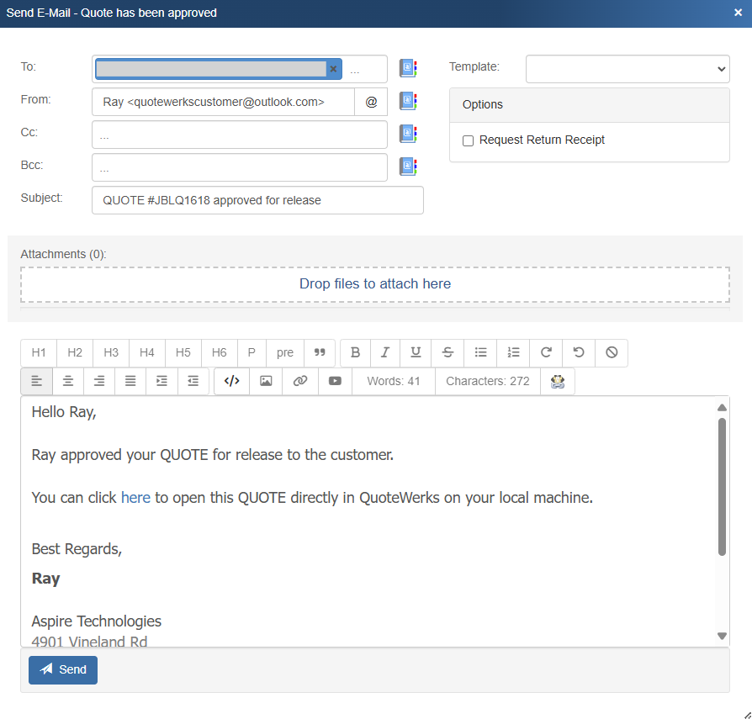Screen dimensions: 752x719
Task: Click the strikethrough formatting icon
Action: (447, 352)
